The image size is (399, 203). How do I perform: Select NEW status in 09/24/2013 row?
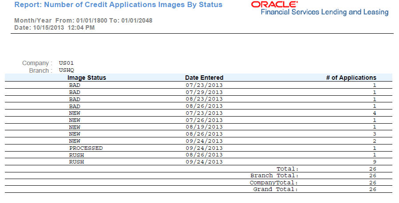[x=75, y=141]
